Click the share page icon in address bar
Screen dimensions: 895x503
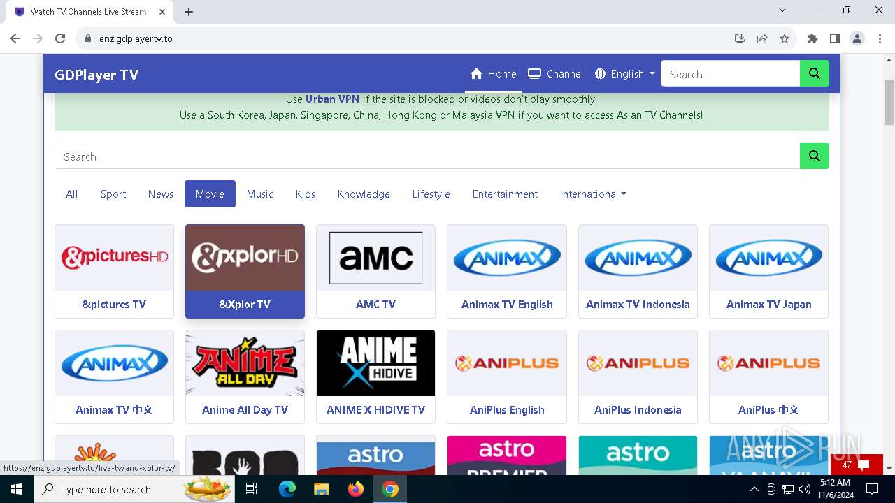point(762,38)
